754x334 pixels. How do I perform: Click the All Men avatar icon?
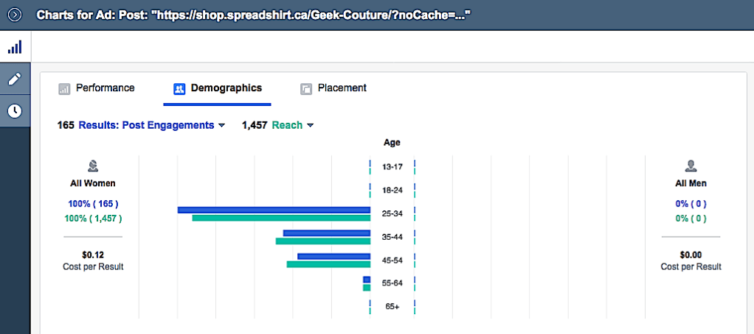pos(691,166)
